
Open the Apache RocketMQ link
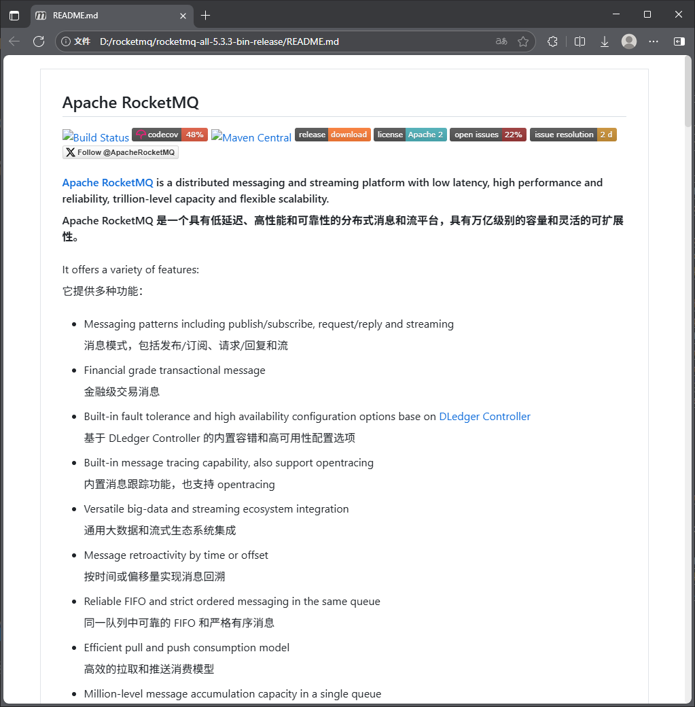click(x=107, y=182)
